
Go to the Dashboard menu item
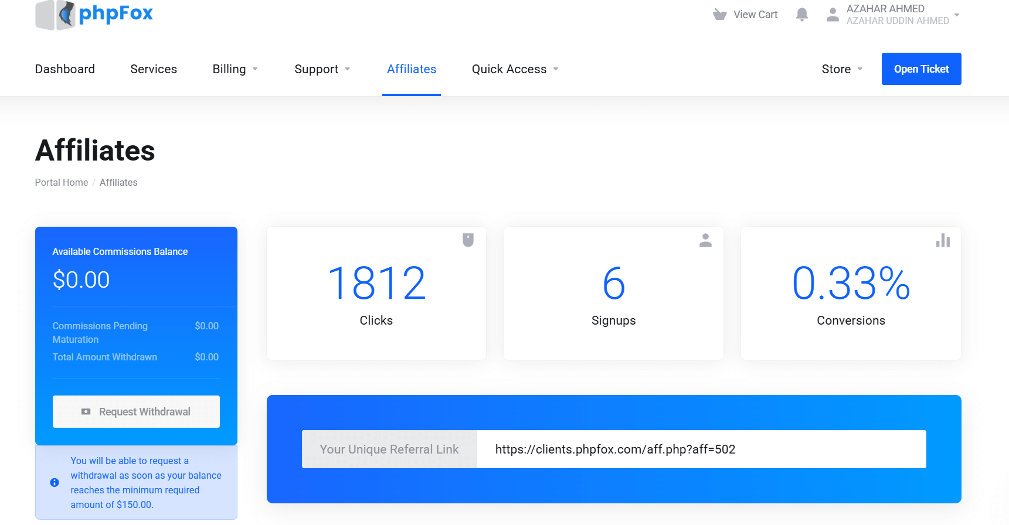[x=65, y=69]
